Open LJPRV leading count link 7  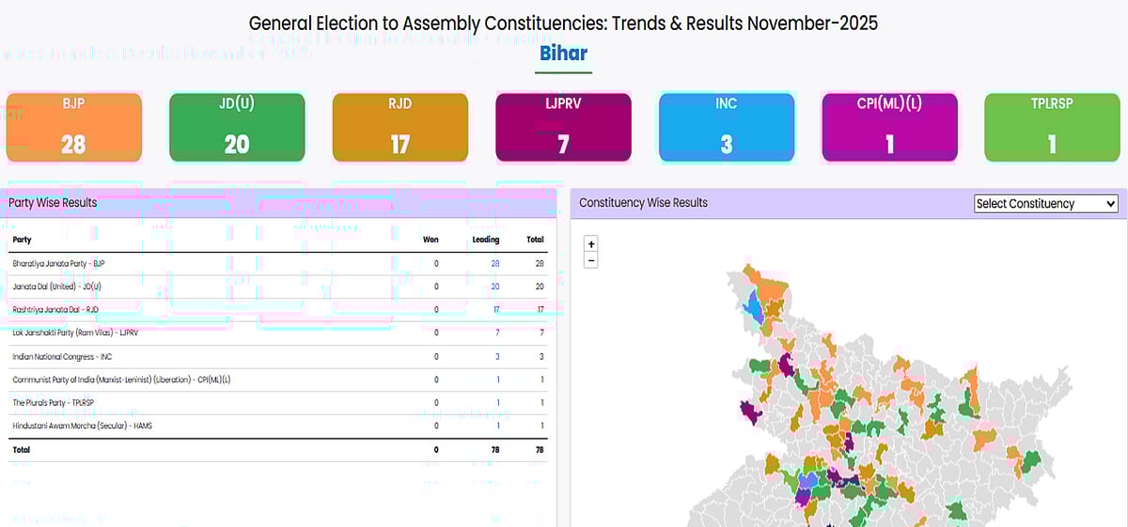[x=497, y=333]
